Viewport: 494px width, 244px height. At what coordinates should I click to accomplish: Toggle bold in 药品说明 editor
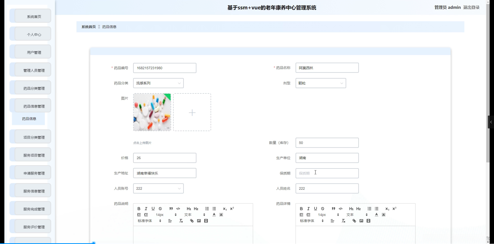139,209
